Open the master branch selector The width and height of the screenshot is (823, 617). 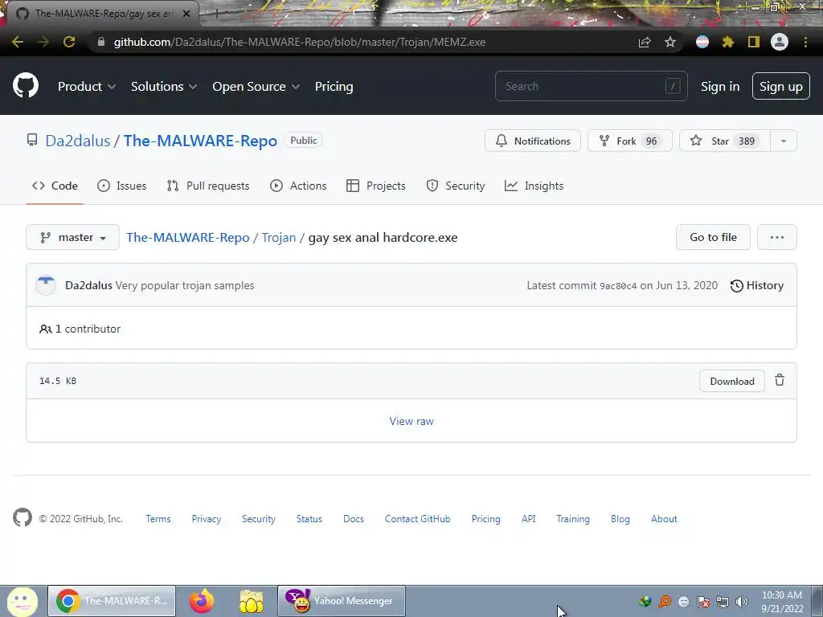[72, 237]
